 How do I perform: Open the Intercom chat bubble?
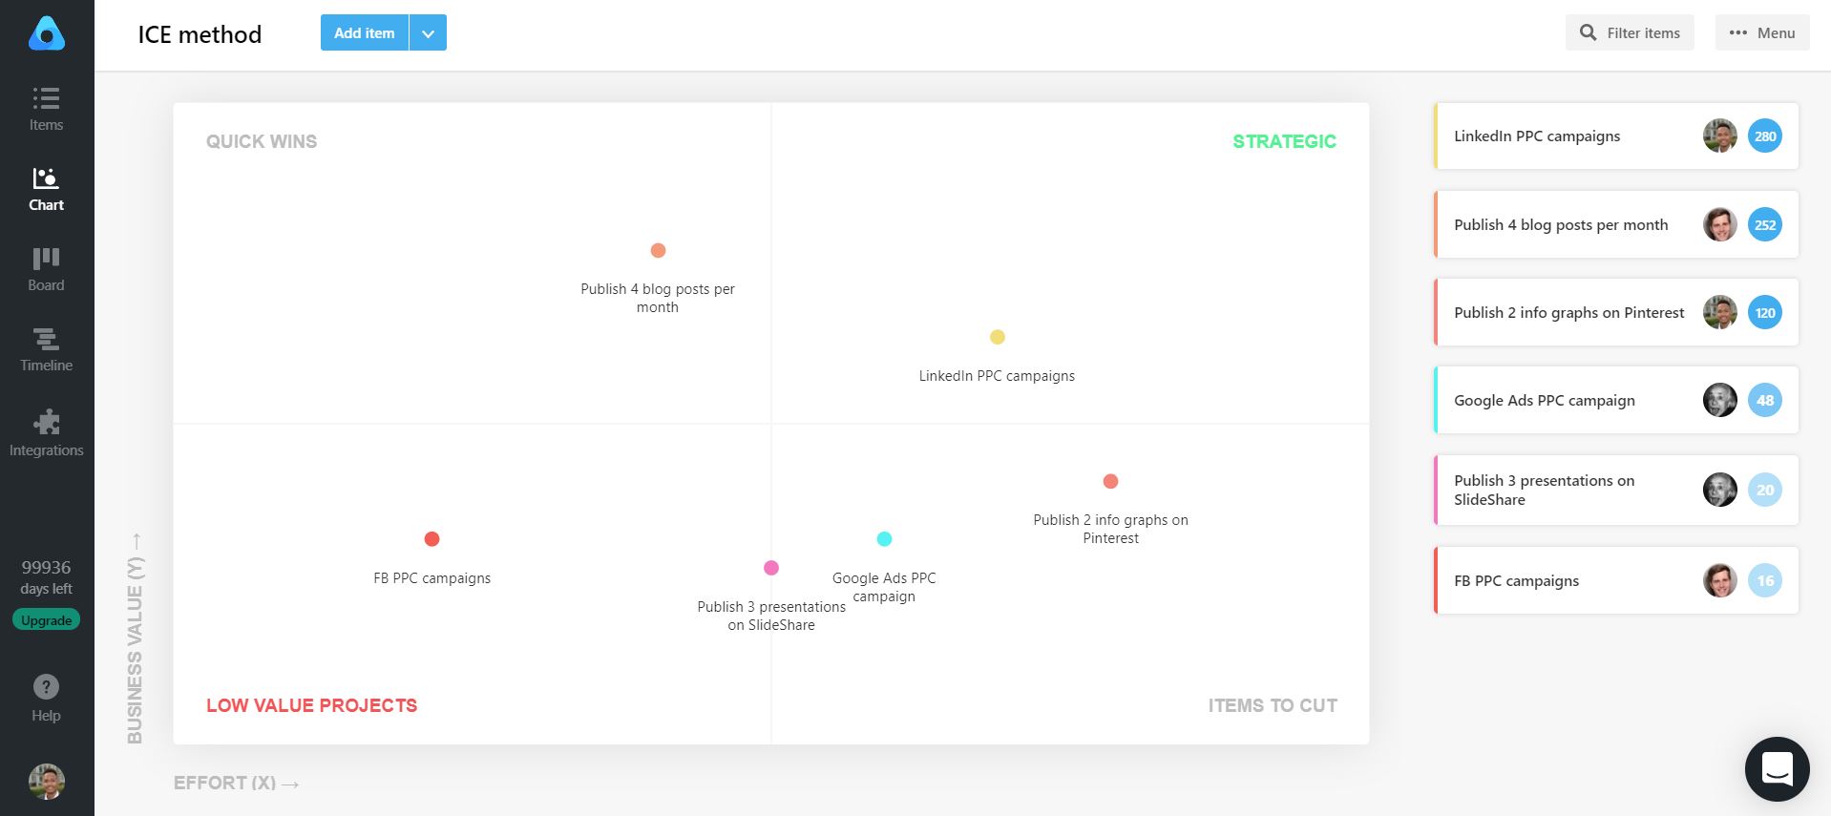1776,769
